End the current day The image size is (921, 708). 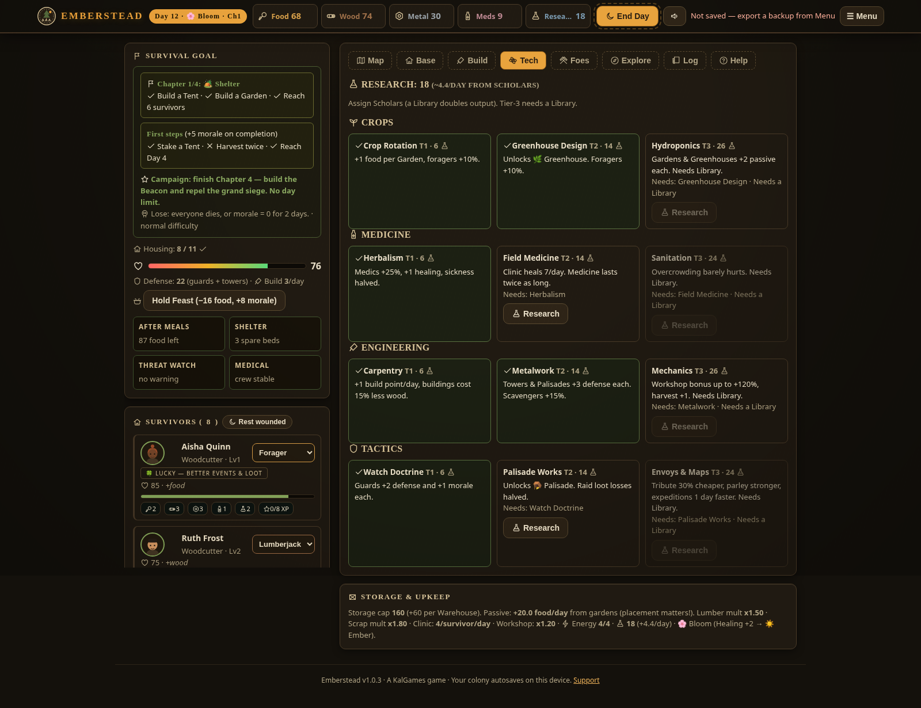627,16
